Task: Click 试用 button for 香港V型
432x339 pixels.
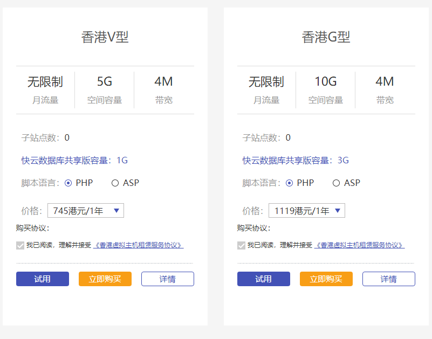Action: pos(43,279)
